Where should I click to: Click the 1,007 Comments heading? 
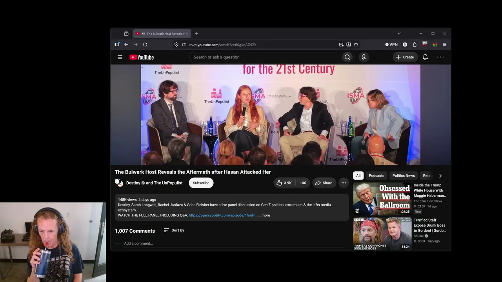tap(135, 231)
